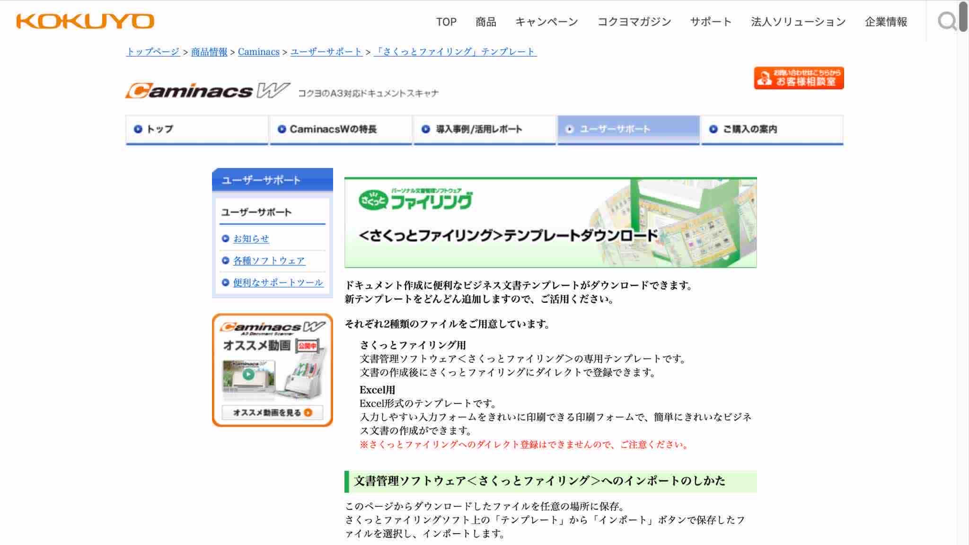Open the site search magnifier icon
This screenshot has height=545, width=969.
(947, 21)
